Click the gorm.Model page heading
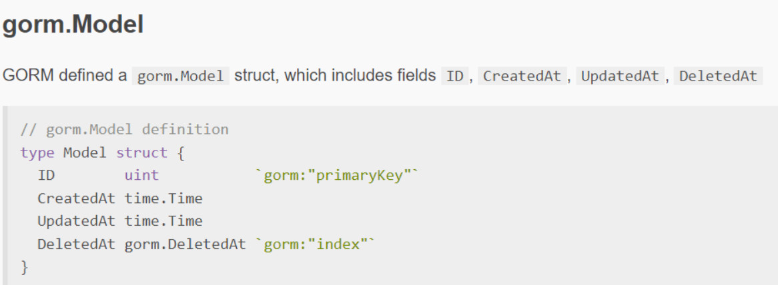The height and width of the screenshot is (285, 778). point(73,25)
